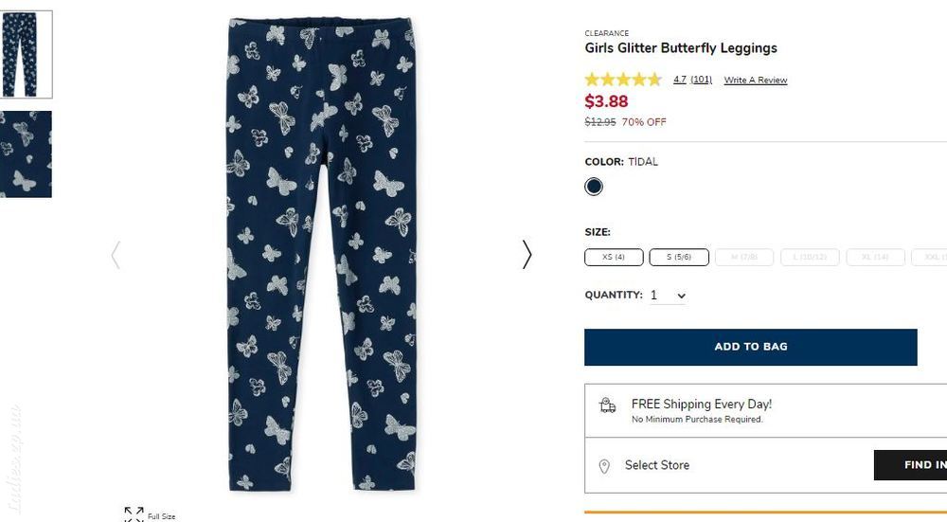Select size M (7/8)
The image size is (947, 522).
pyautogui.click(x=744, y=257)
